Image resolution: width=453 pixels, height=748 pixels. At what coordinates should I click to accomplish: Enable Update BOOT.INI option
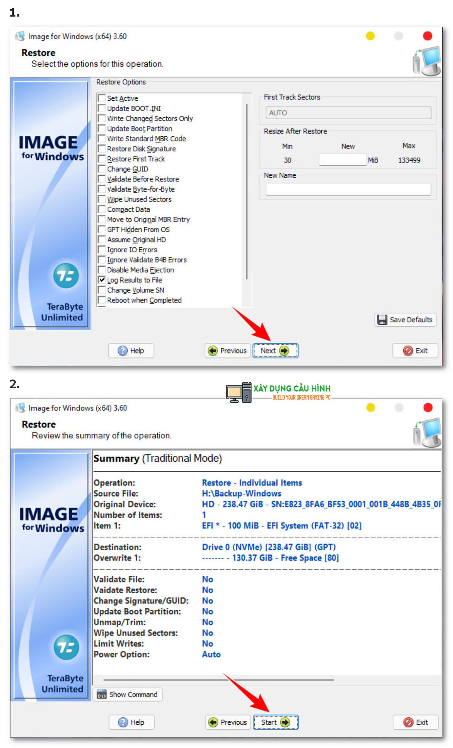pos(102,108)
